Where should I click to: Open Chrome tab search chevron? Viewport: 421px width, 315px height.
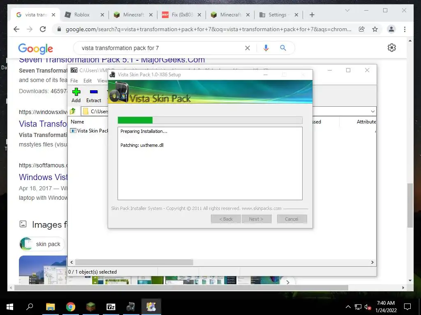(347, 10)
